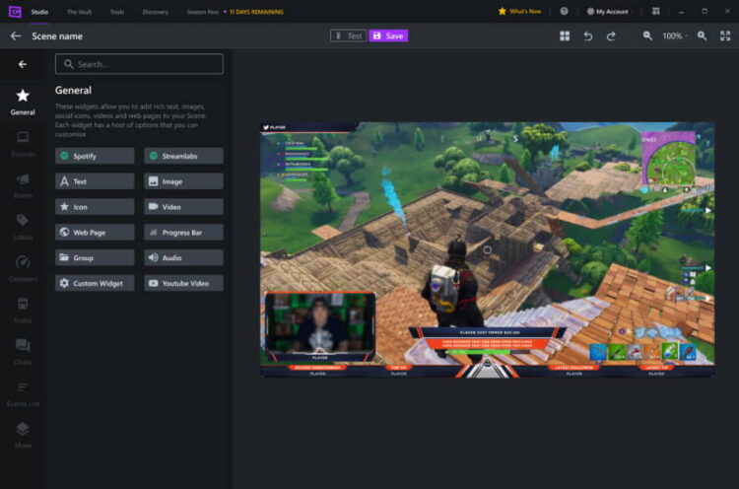Add an Audio widget
Screen dimensions: 739x489
pos(184,257)
